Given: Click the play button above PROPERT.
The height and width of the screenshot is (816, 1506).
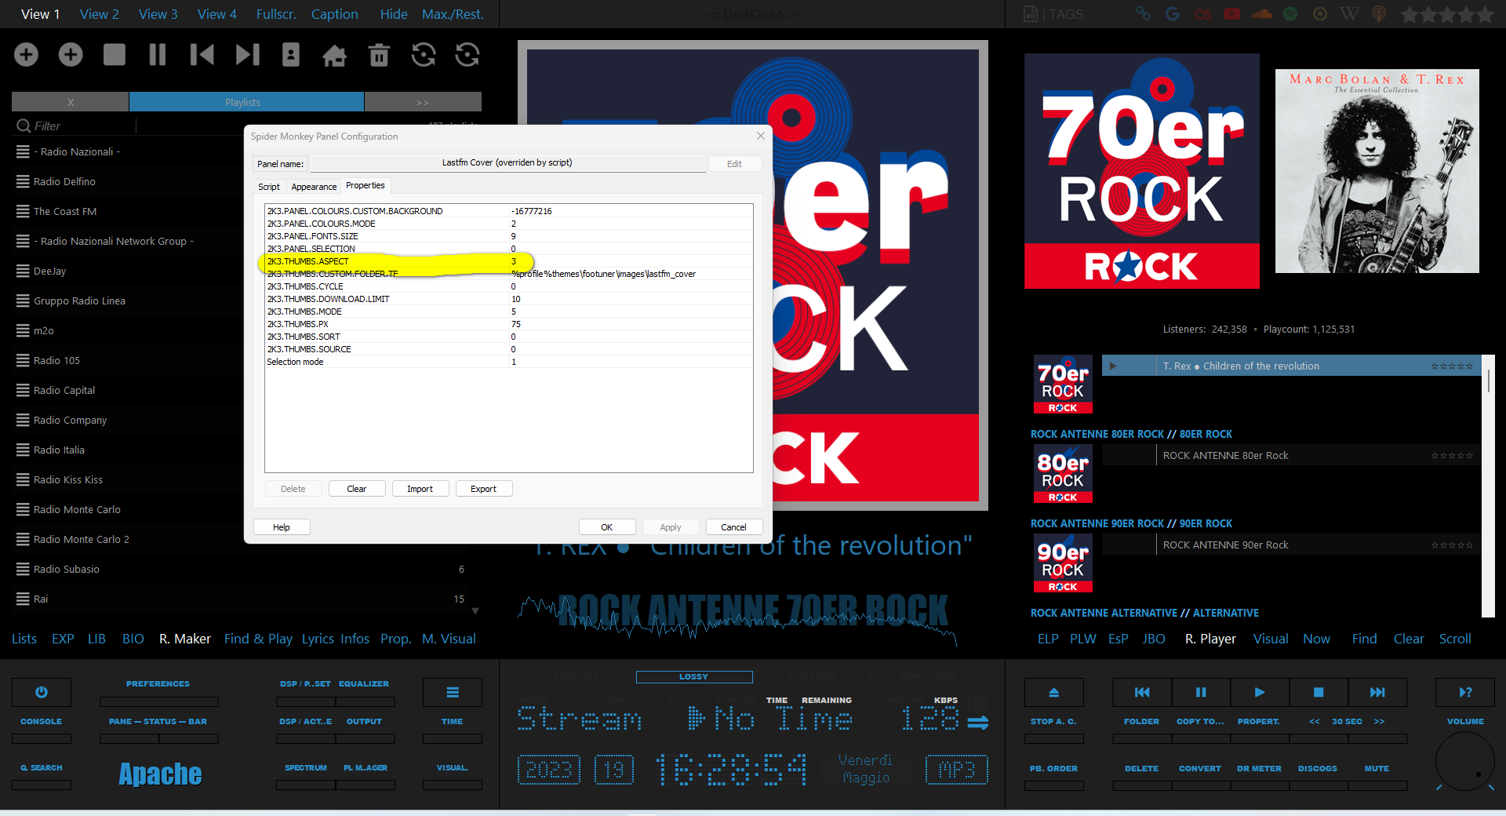Looking at the screenshot, I should [x=1260, y=692].
